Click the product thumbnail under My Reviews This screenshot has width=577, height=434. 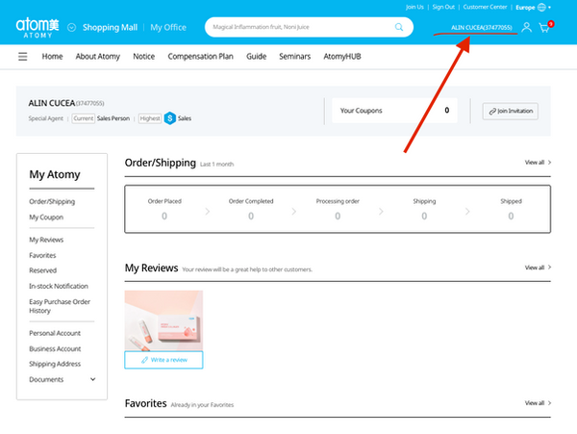tap(163, 320)
